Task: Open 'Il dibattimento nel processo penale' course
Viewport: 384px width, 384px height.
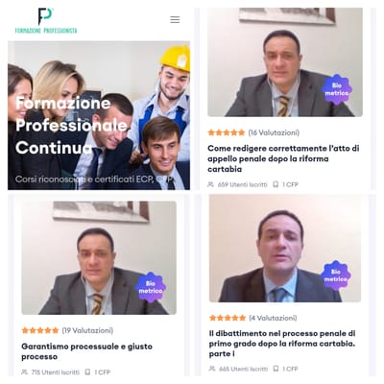Action: (x=282, y=344)
